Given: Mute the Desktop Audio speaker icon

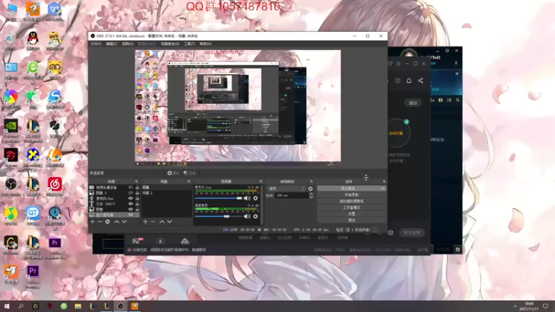Looking at the screenshot, I should coord(247,216).
